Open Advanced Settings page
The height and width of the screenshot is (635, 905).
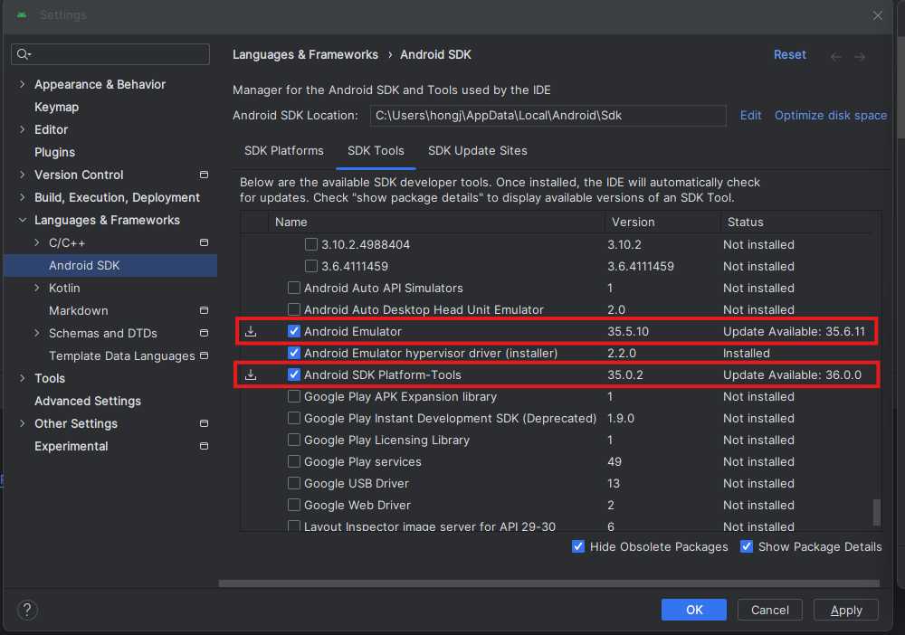[x=88, y=401]
